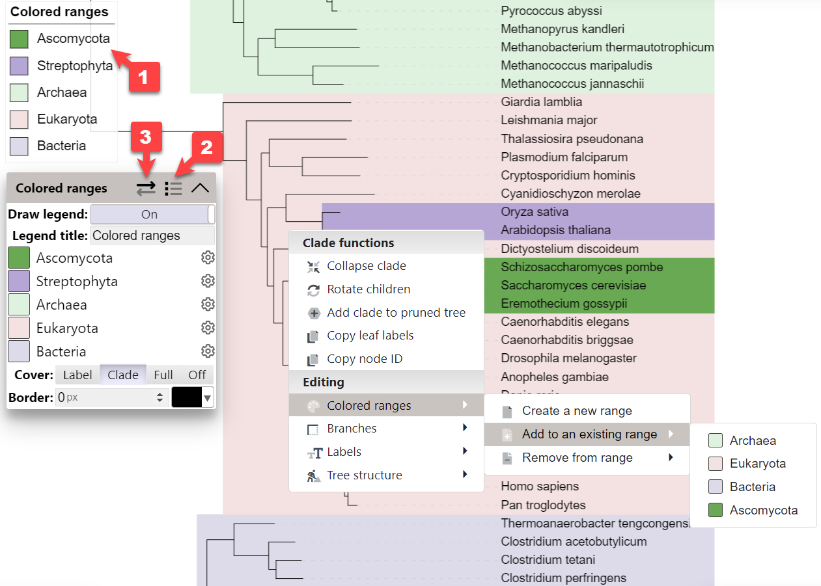Choose Rotate children in Clade functions
Viewport: 821px width, 586px height.
coord(369,289)
